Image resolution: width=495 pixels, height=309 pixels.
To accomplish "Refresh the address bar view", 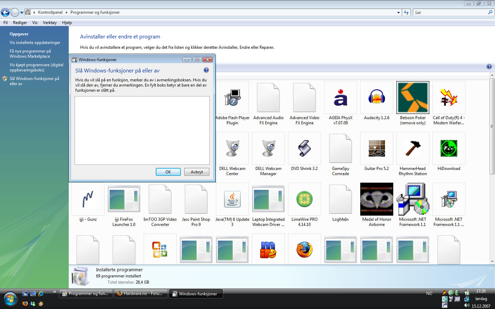I will pyautogui.click(x=406, y=12).
